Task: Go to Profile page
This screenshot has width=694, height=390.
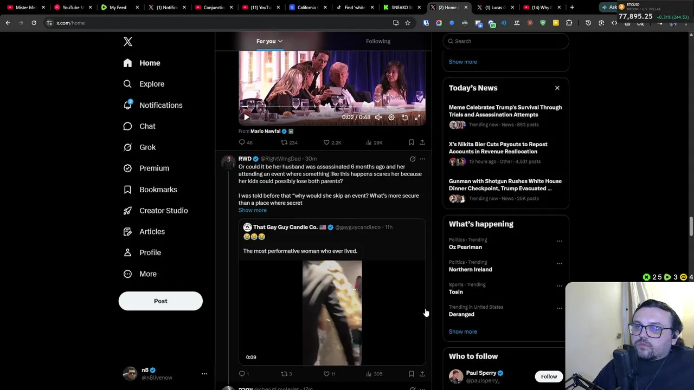Action: pos(142,253)
